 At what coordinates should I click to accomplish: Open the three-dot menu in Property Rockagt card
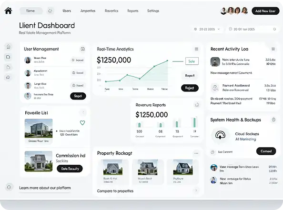196,153
